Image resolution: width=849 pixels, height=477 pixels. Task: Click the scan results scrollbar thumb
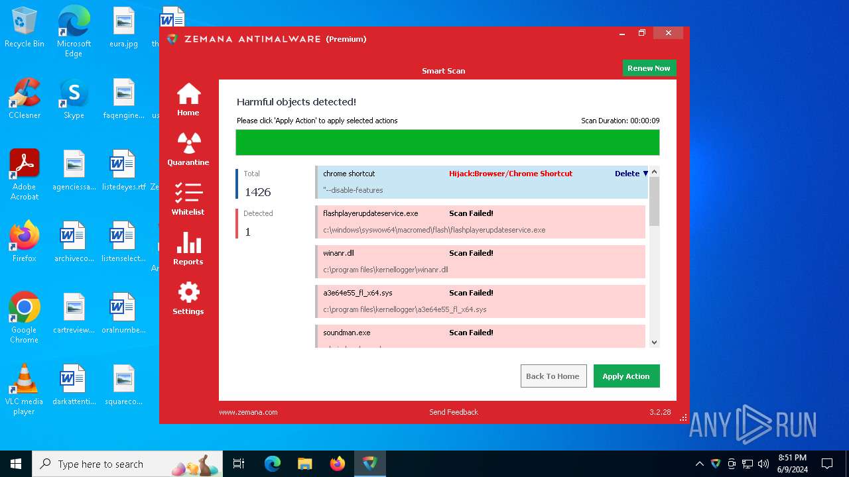(655, 201)
